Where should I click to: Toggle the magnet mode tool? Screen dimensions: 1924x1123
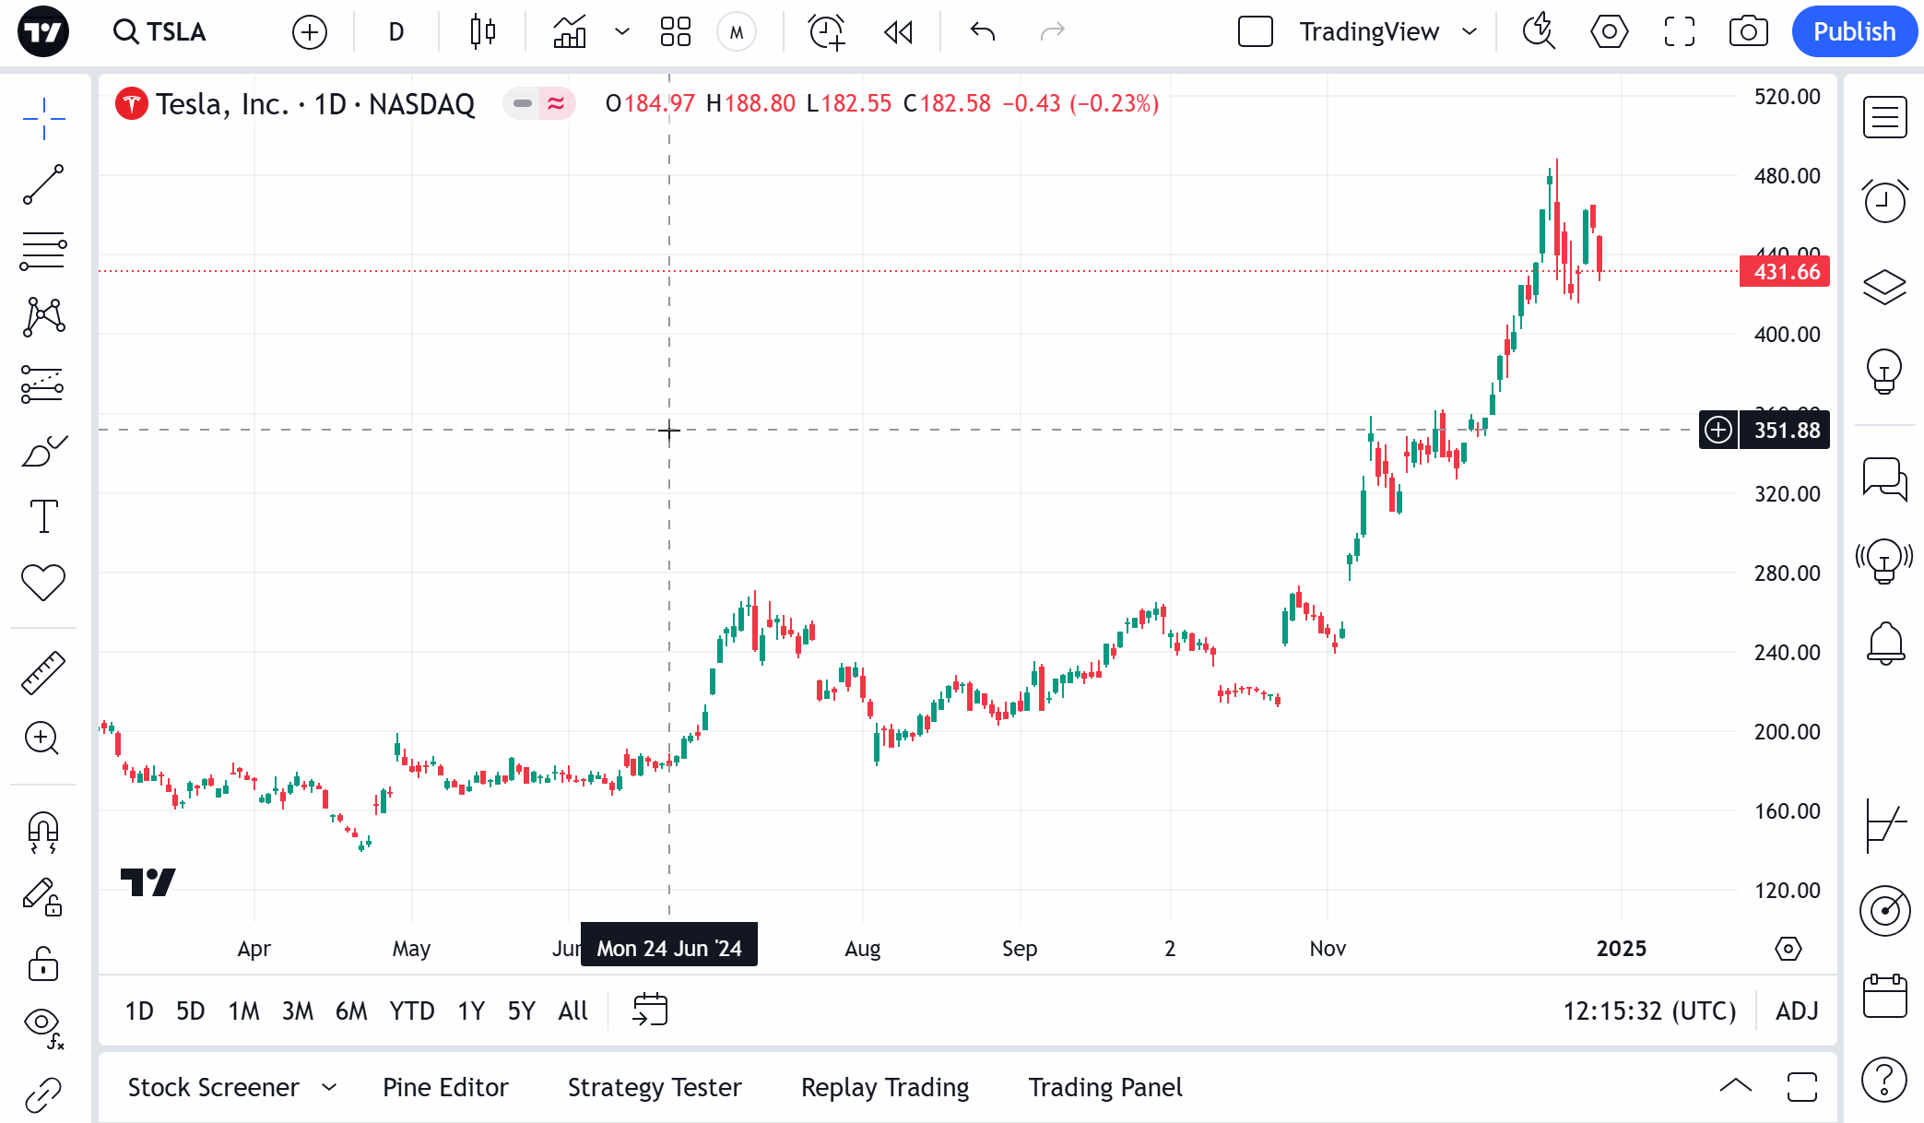tap(43, 832)
